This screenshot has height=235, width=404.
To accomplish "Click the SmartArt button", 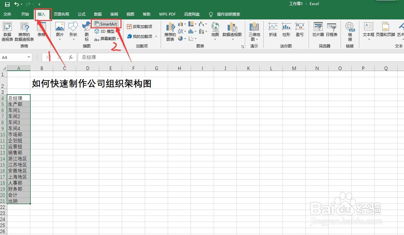I will tap(106, 24).
